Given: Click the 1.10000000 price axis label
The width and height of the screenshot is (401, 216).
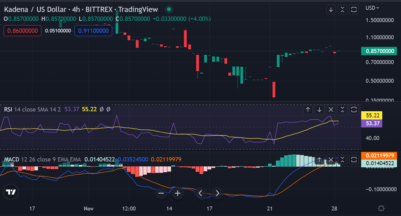Looking at the screenshot, I should [x=380, y=37].
